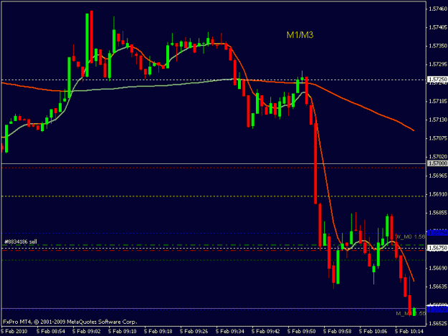The height and width of the screenshot is (336, 448).
Task: Click the 5 Feb 09:10 time label
Action: (123, 331)
